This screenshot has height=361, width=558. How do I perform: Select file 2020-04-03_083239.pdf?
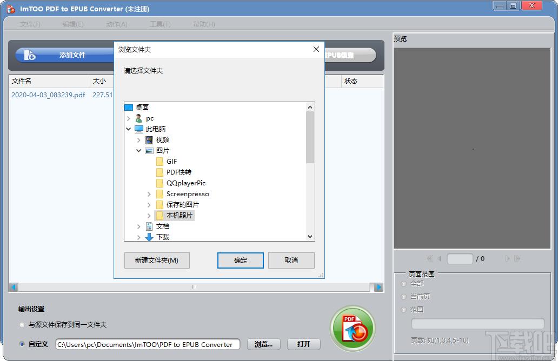[49, 95]
